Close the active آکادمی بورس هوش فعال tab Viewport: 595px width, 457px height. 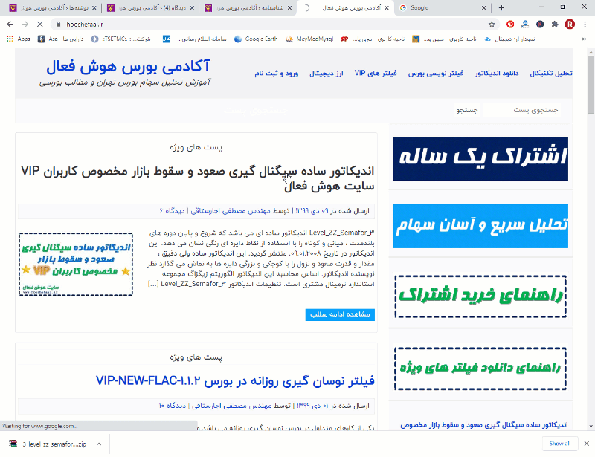[x=387, y=8]
